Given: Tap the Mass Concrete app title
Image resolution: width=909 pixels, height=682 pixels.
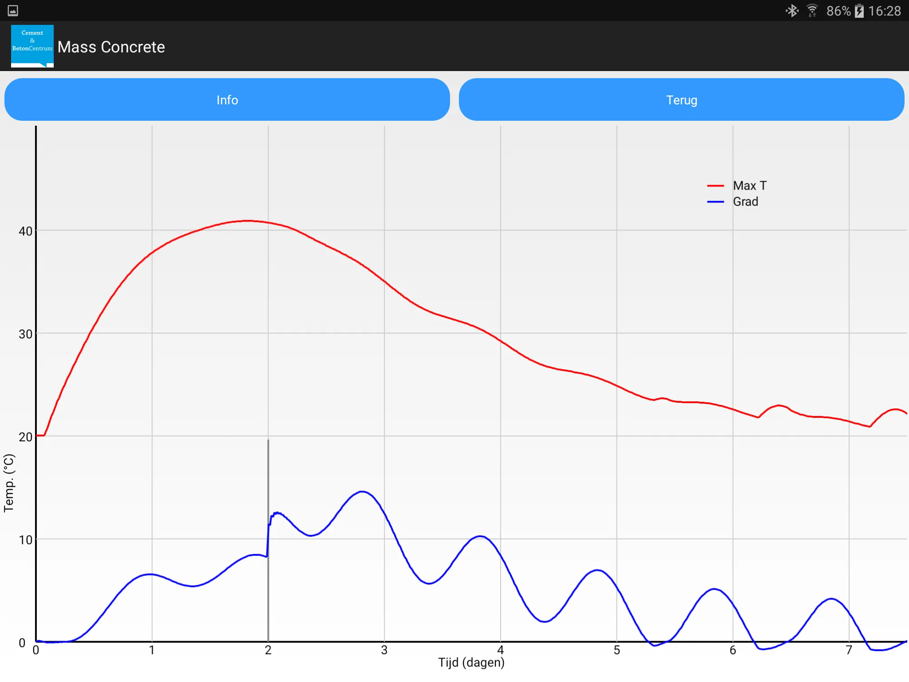Looking at the screenshot, I should (x=111, y=47).
